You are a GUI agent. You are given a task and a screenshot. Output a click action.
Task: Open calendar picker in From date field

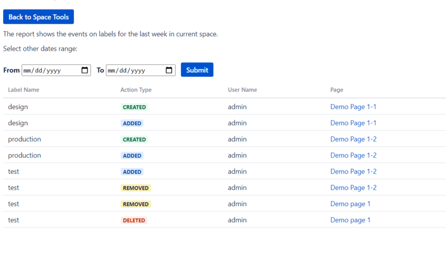[x=85, y=70]
